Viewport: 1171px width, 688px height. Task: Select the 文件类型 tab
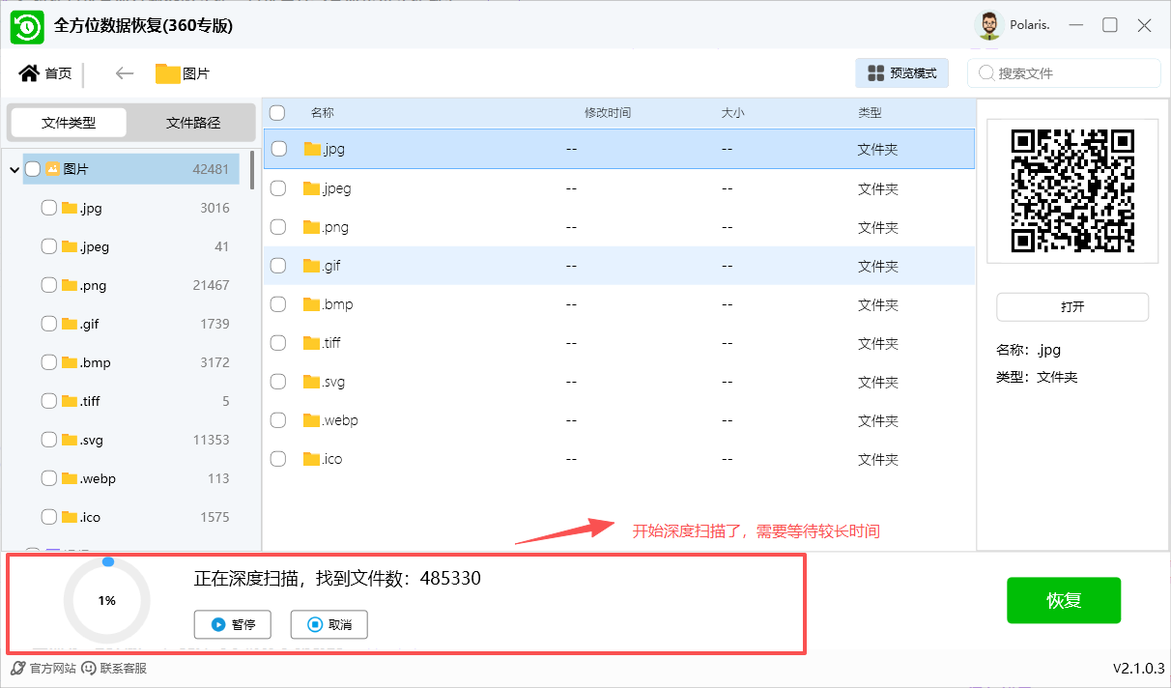(x=69, y=123)
